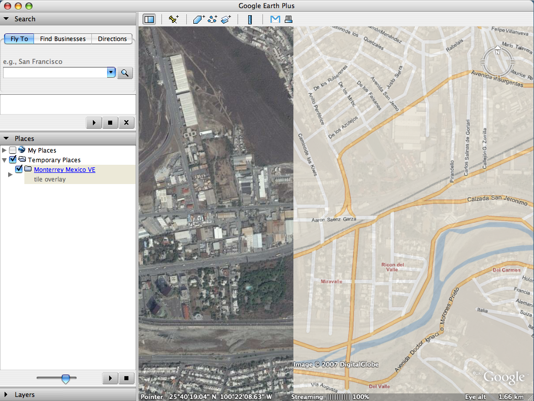
Task: Switch to the Find Businesses tab
Action: 62,39
